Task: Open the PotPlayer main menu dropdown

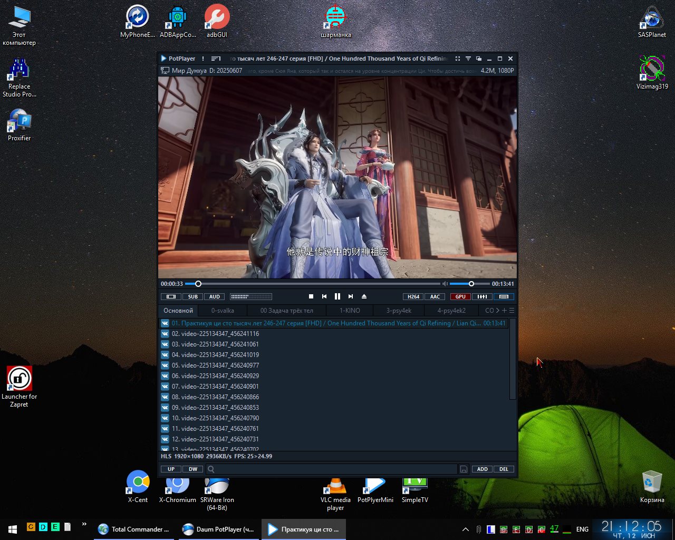Action: coord(178,59)
